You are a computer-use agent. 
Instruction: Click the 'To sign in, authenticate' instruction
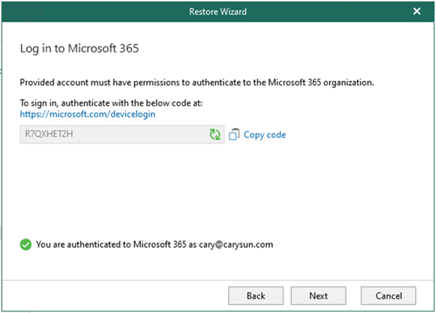[111, 104]
